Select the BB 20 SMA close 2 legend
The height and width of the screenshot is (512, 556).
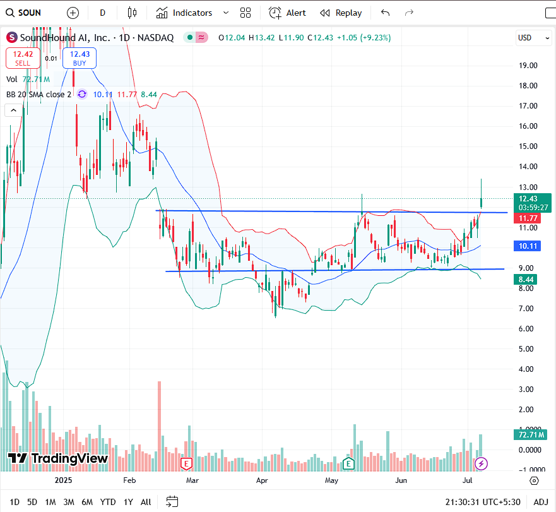click(38, 94)
